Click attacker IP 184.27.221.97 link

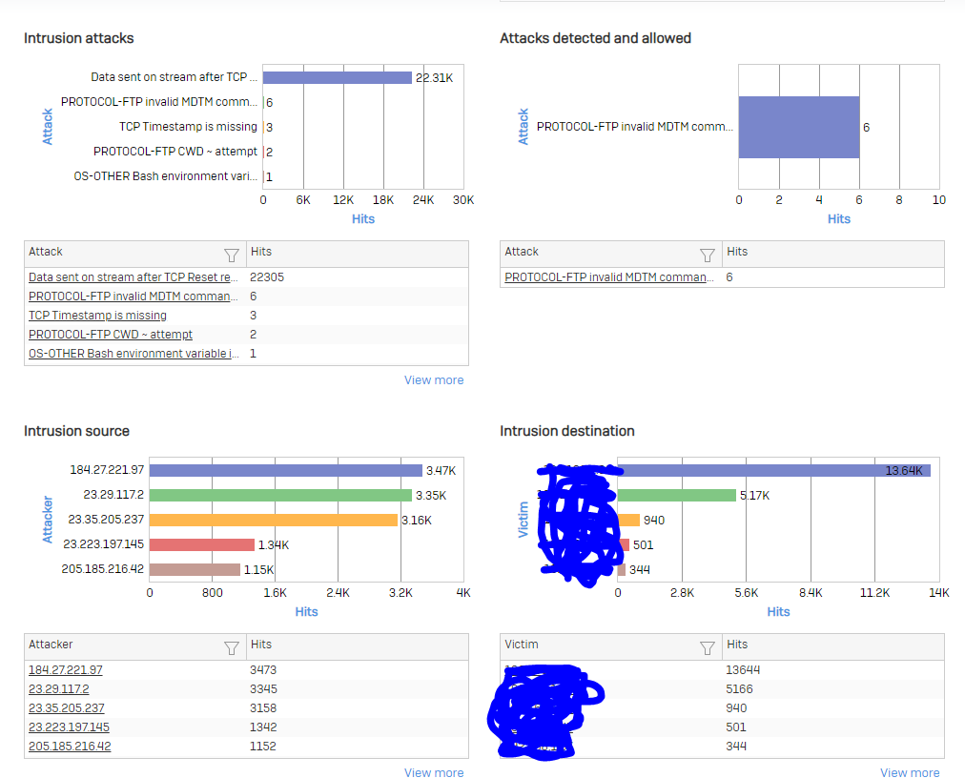[x=66, y=670]
